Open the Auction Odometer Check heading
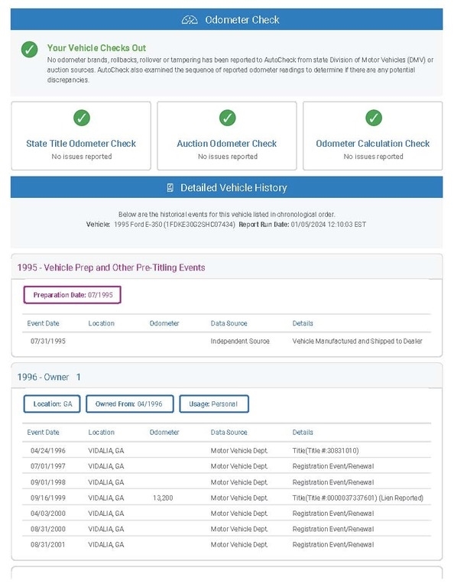Screen dimensions: 454x587 click(227, 144)
